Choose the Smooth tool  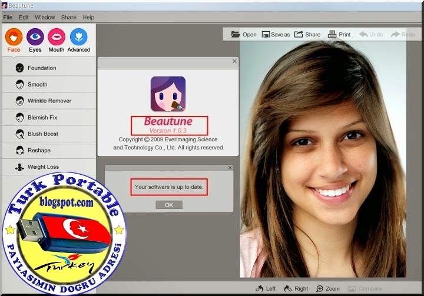click(x=49, y=84)
